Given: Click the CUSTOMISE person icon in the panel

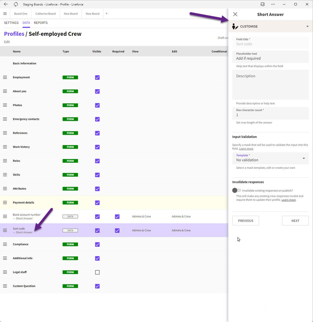Looking at the screenshot, I should [x=235, y=26].
